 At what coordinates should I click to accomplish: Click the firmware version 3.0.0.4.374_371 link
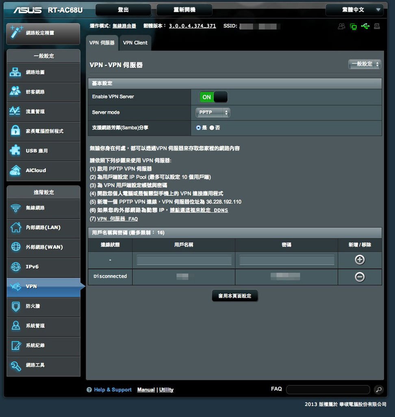[193, 26]
